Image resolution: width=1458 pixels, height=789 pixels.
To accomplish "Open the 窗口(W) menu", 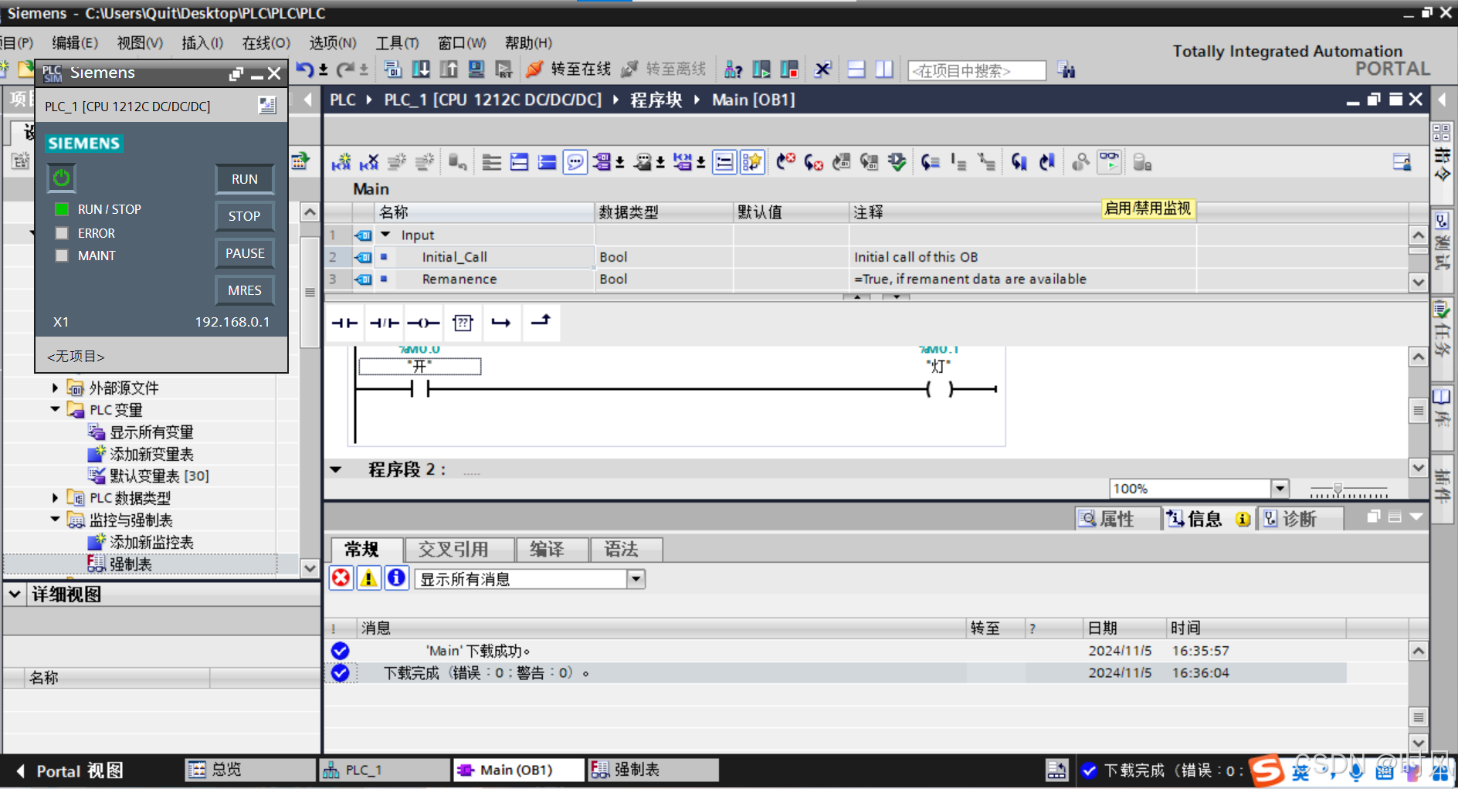I will pos(462,43).
